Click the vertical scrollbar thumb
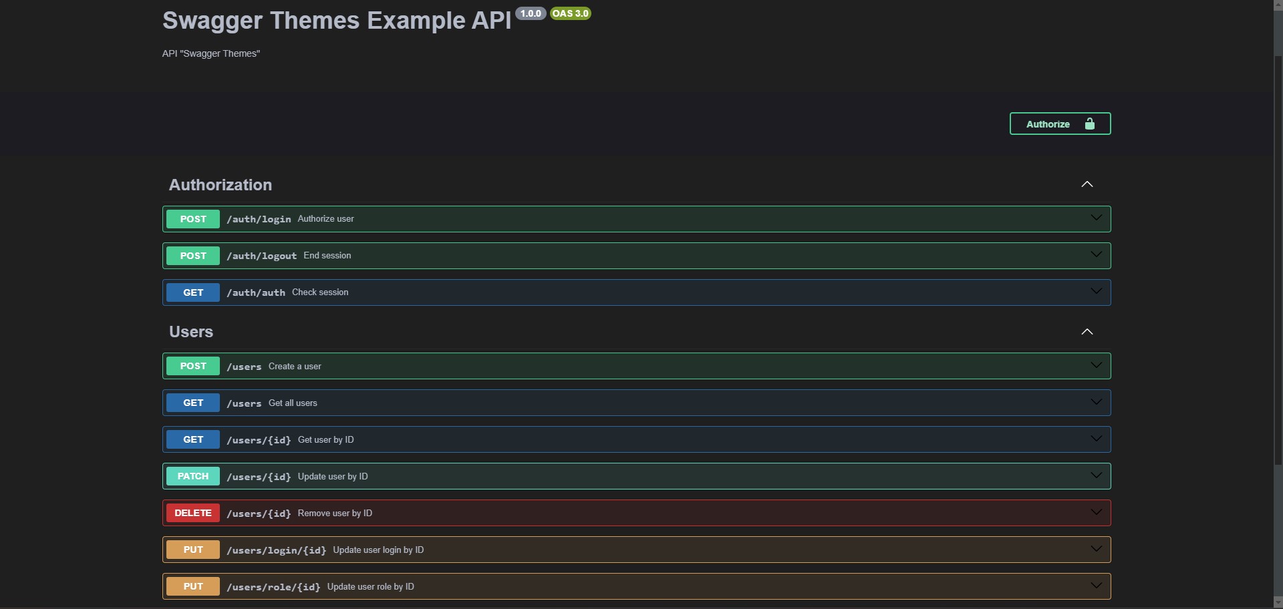 (1278, 260)
